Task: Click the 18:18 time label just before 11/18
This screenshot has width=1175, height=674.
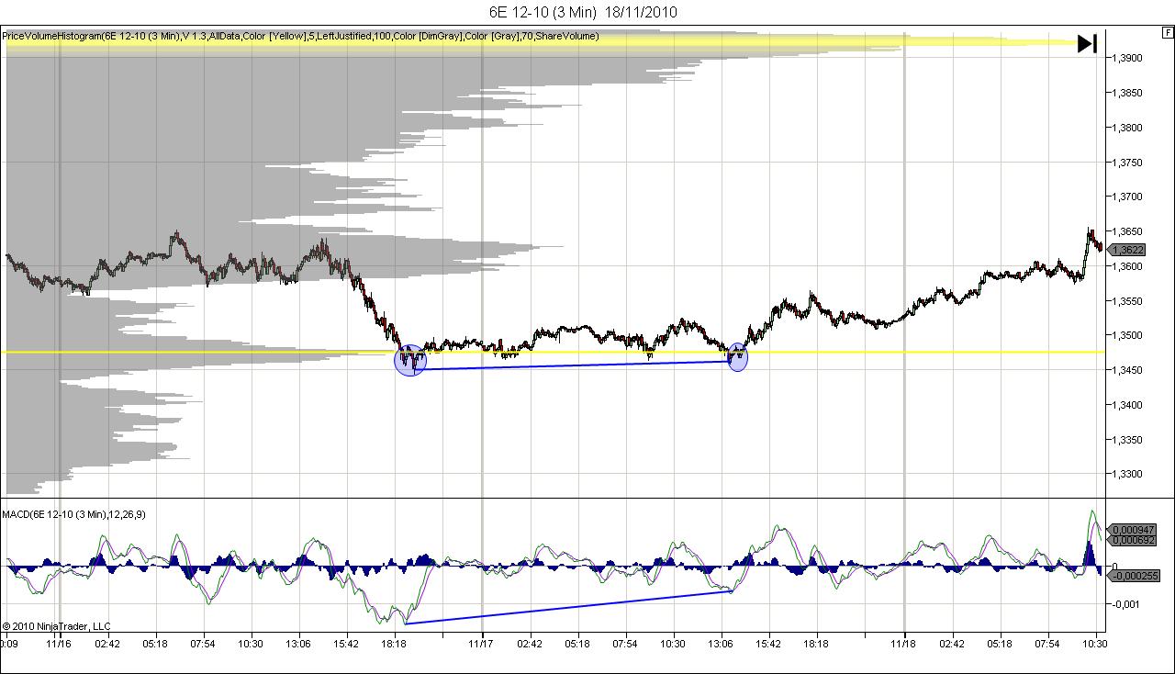Action: [x=817, y=644]
